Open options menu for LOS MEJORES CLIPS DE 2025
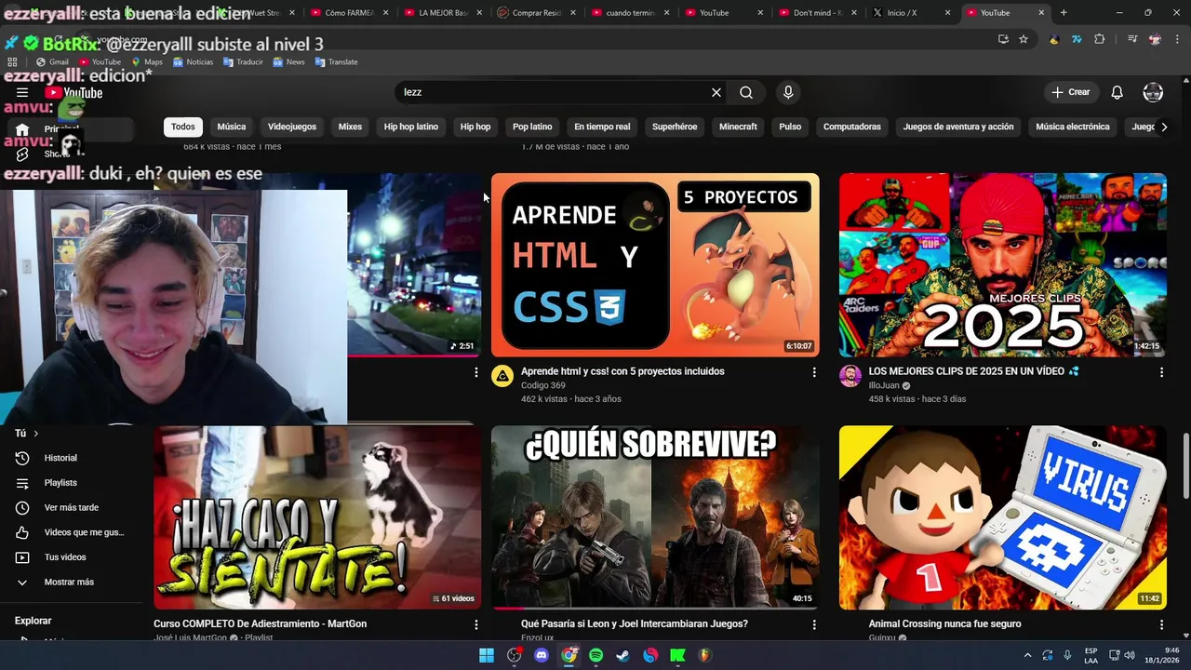1191x670 pixels. [1161, 372]
